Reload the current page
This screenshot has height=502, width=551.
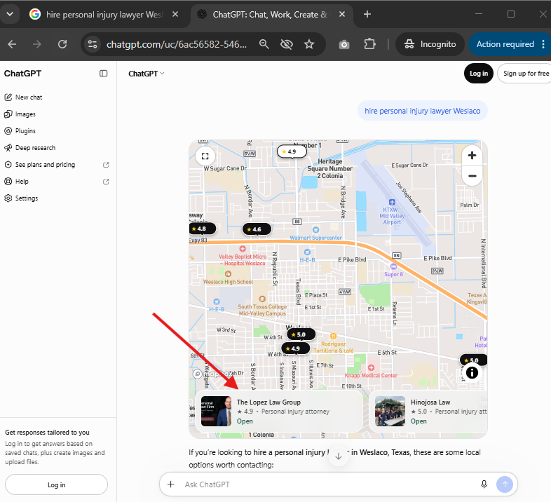tap(62, 44)
